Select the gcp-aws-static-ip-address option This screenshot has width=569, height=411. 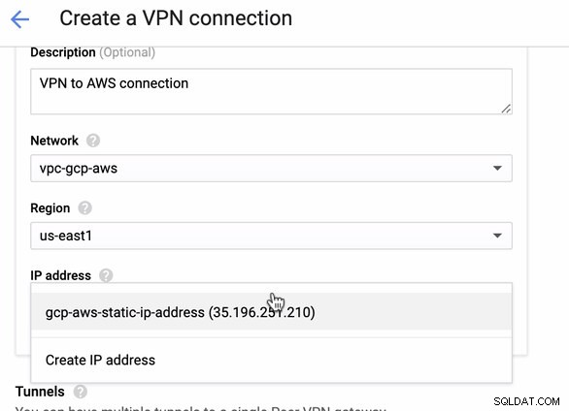(272, 312)
